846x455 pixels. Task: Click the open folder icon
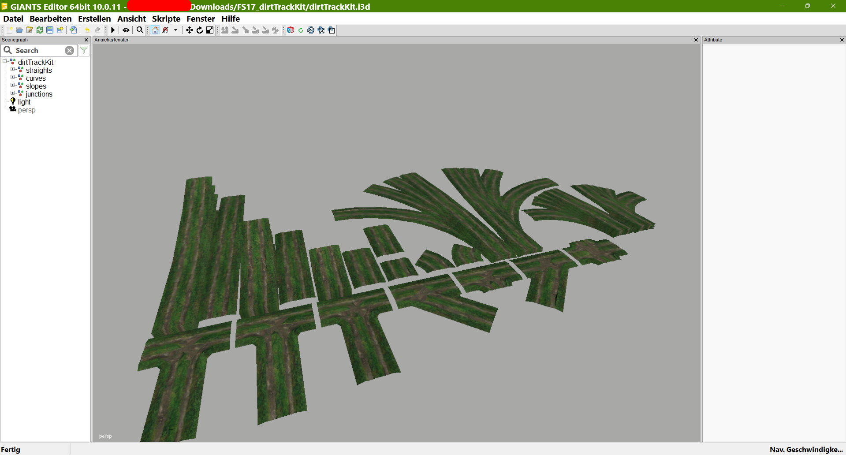pyautogui.click(x=19, y=30)
